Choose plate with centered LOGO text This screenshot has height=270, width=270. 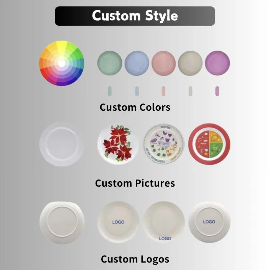point(118,222)
